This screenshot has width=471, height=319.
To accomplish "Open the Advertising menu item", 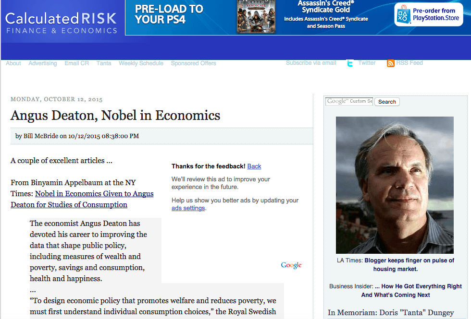I will click(43, 63).
